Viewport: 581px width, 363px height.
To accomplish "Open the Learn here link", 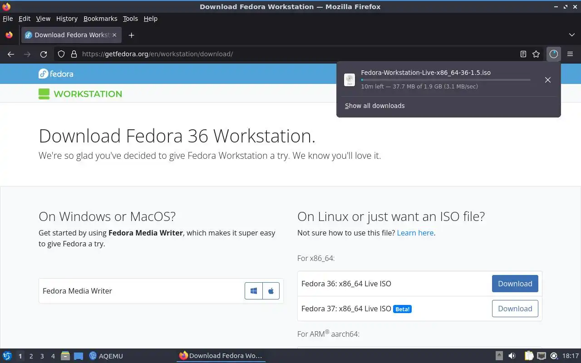I will pyautogui.click(x=415, y=233).
